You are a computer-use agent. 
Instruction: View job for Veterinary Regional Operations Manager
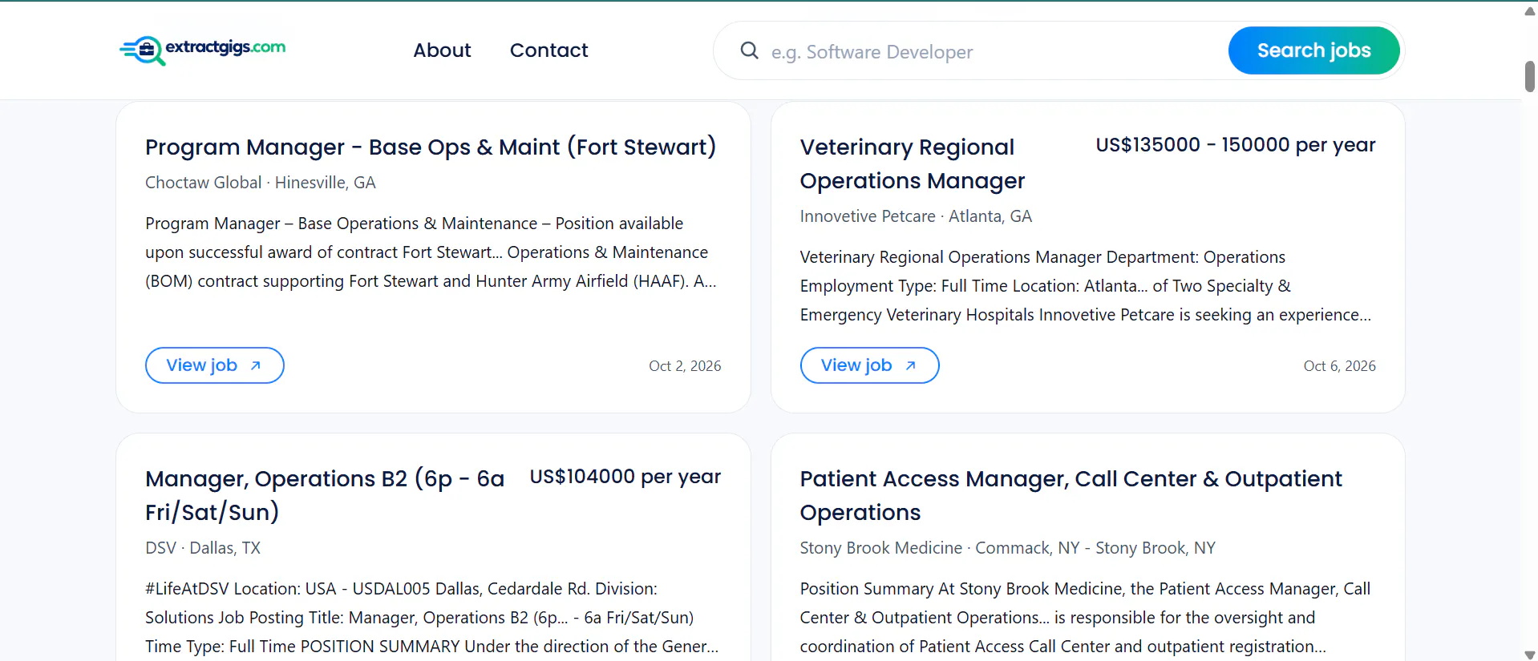pos(869,365)
